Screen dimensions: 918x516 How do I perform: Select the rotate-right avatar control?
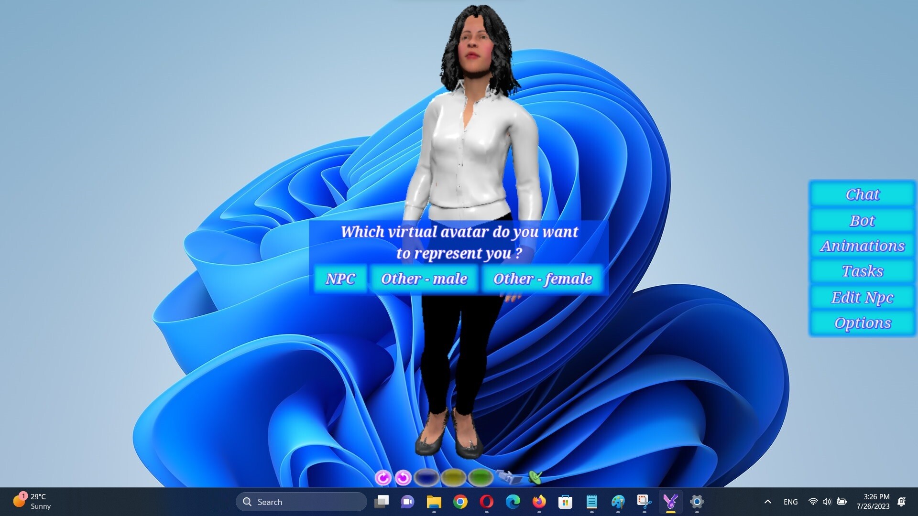click(x=383, y=477)
